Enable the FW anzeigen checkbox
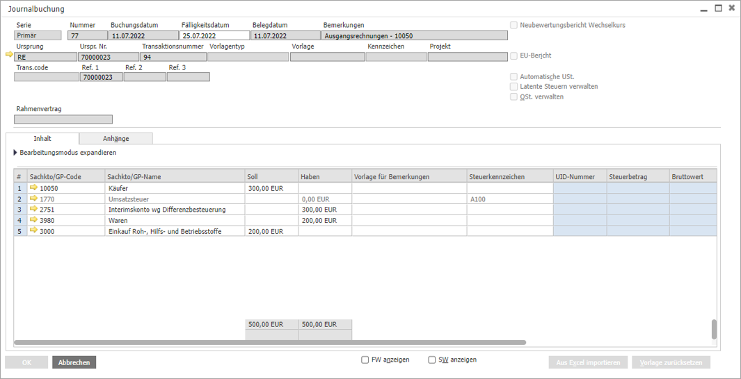The height and width of the screenshot is (379, 741). coord(365,360)
